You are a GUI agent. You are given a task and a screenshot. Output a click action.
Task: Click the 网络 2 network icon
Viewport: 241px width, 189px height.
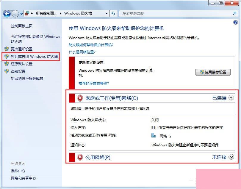tap(154, 135)
